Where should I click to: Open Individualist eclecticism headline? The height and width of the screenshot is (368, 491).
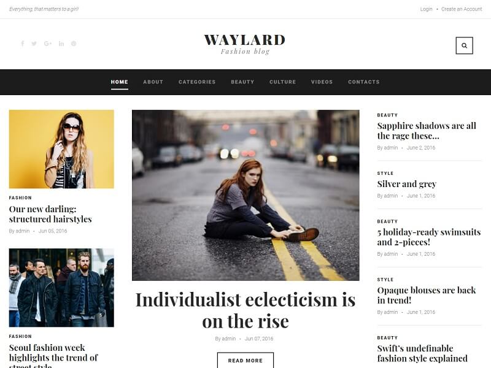click(x=245, y=310)
